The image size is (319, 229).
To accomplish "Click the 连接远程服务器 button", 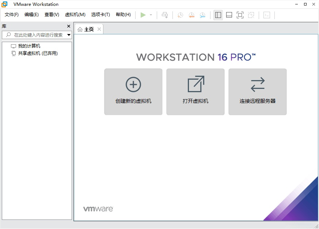I will pyautogui.click(x=258, y=92).
